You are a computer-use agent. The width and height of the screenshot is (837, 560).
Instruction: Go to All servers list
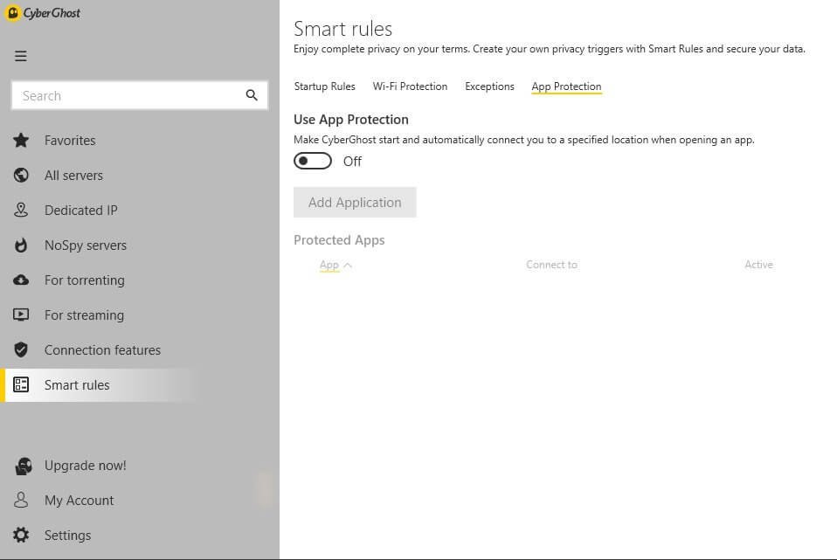click(x=73, y=175)
